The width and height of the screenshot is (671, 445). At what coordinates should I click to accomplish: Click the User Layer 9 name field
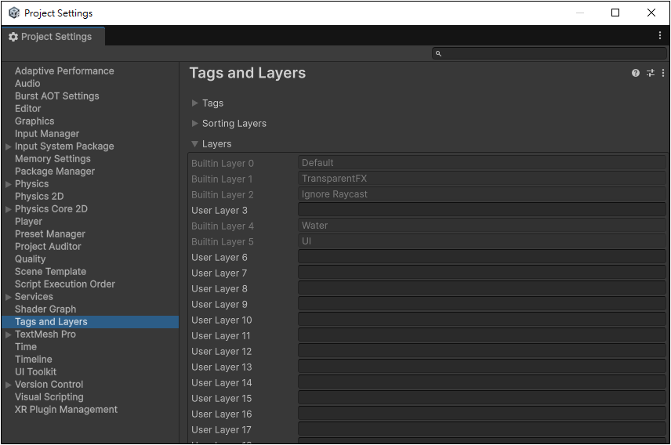click(482, 304)
